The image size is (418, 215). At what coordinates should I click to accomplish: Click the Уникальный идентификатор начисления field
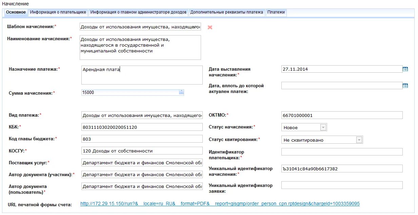pyautogui.click(x=342, y=168)
